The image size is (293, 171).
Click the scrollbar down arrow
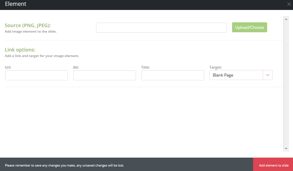tap(286, 148)
